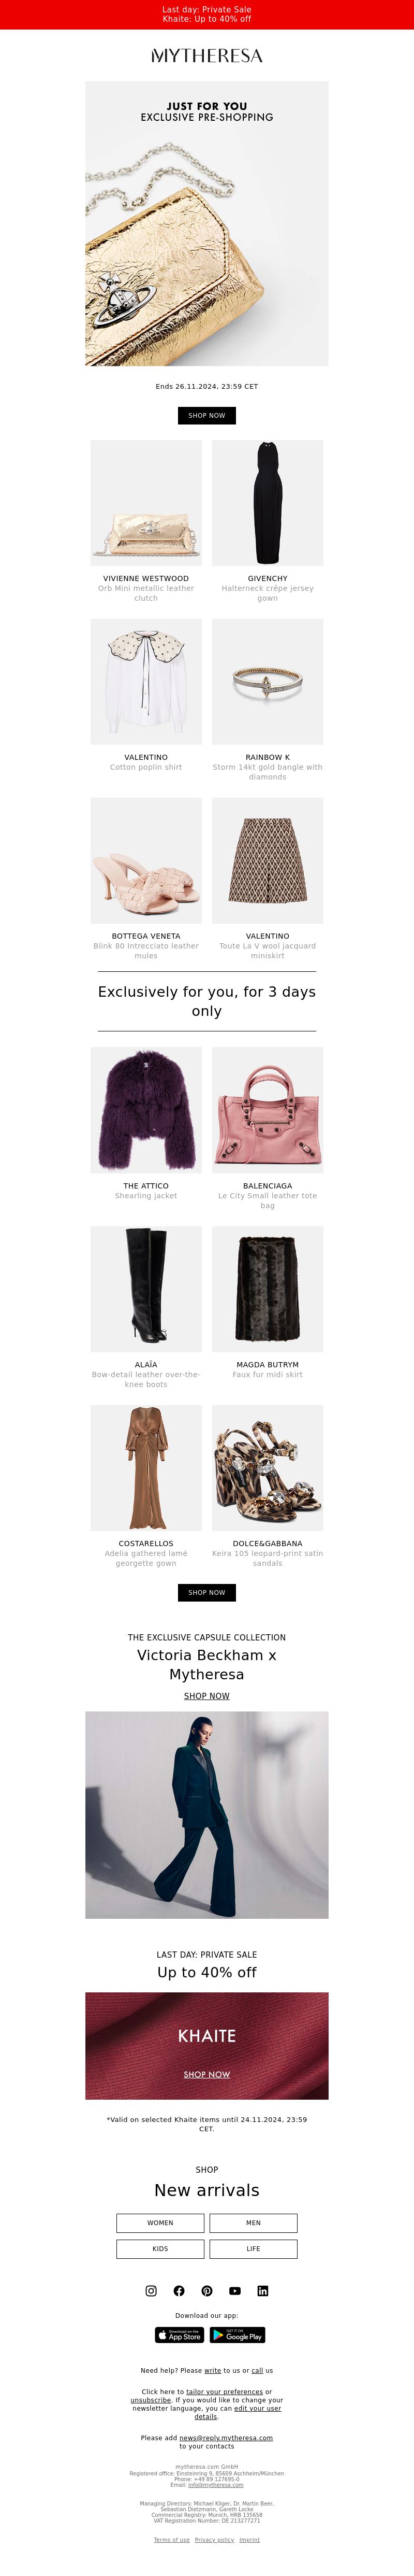Viewport: 414px width, 2576px height.
Task: Click the Mytheresa logo at top
Action: [206, 56]
